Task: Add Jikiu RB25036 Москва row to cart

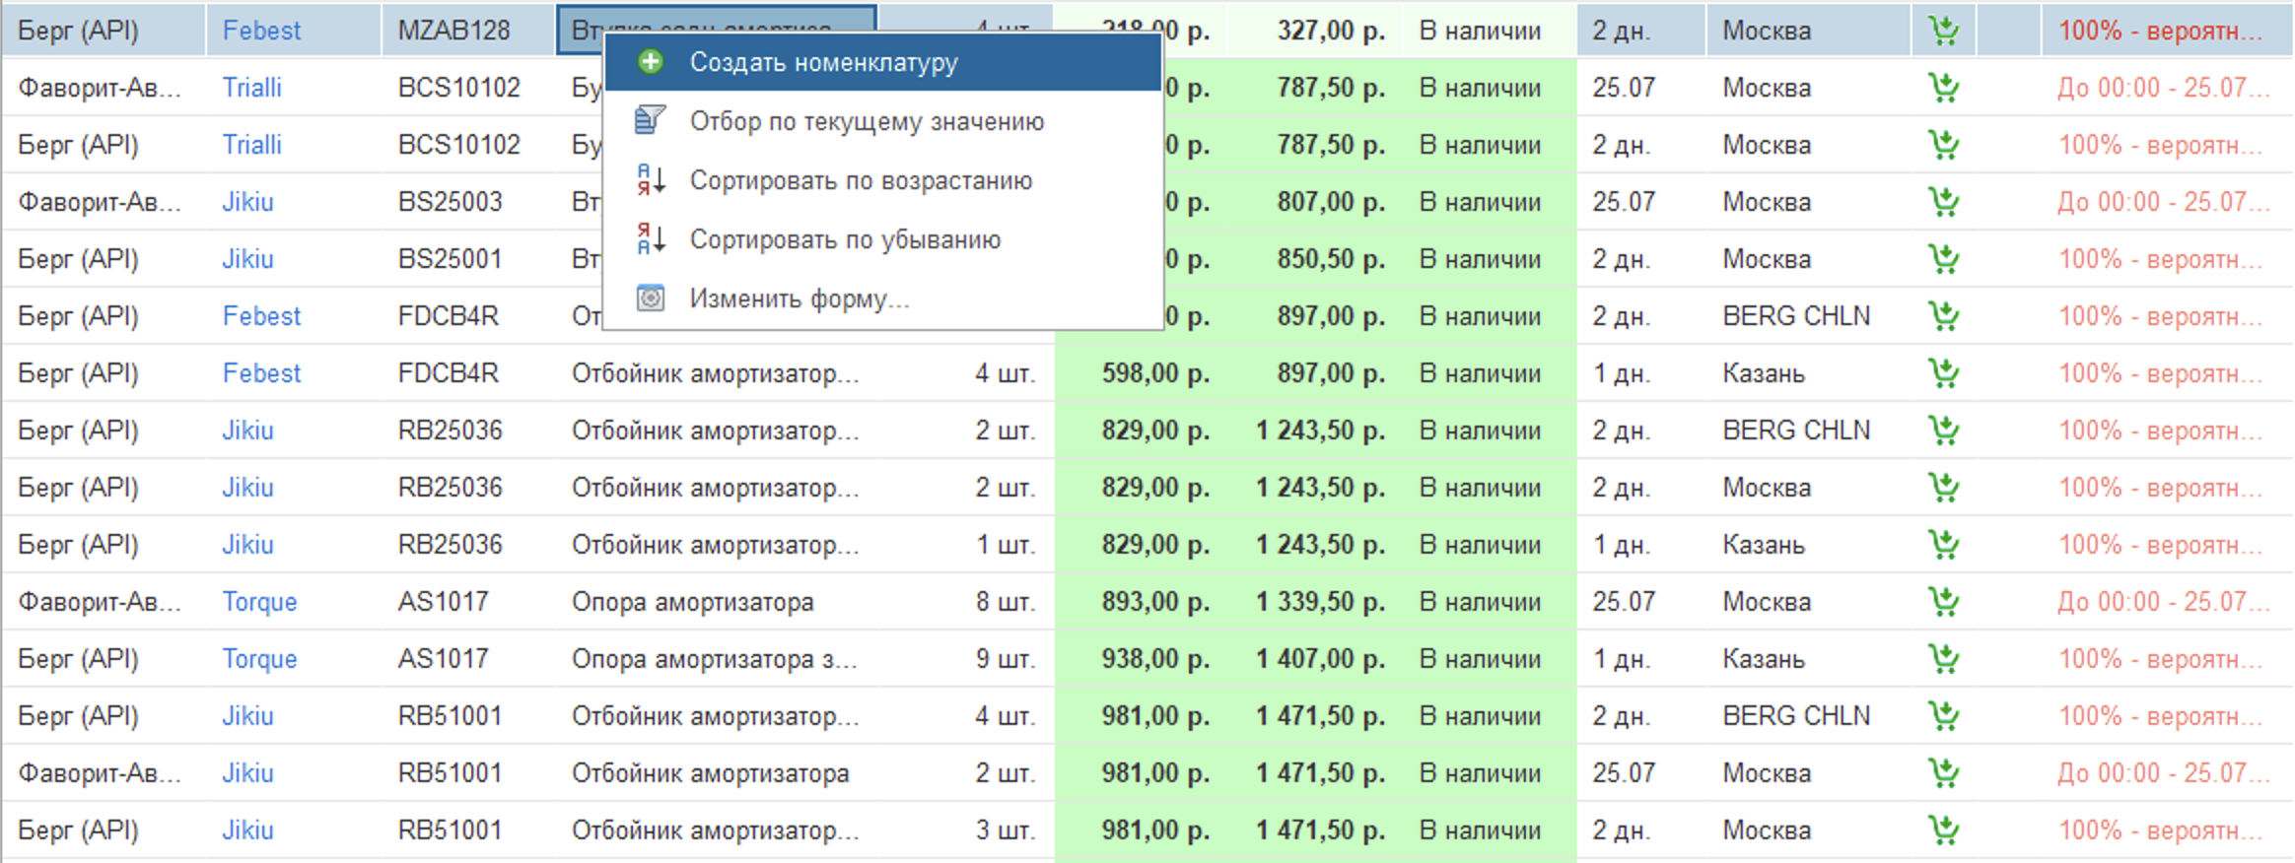Action: [x=1943, y=488]
